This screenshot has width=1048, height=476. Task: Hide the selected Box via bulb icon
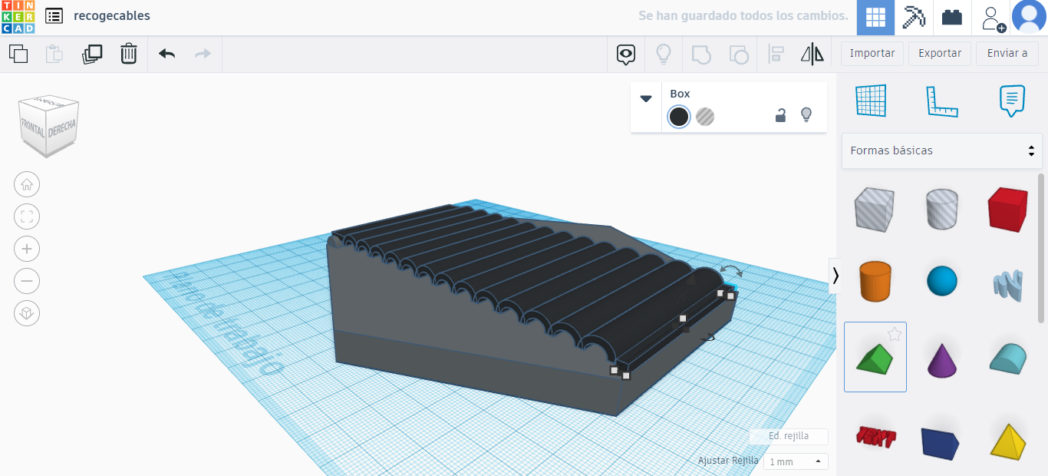(806, 115)
